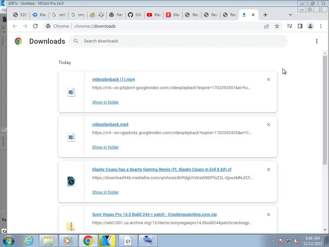329x247 pixels.
Task: Open Windows Media Player from the taskbar
Action: click(68, 241)
